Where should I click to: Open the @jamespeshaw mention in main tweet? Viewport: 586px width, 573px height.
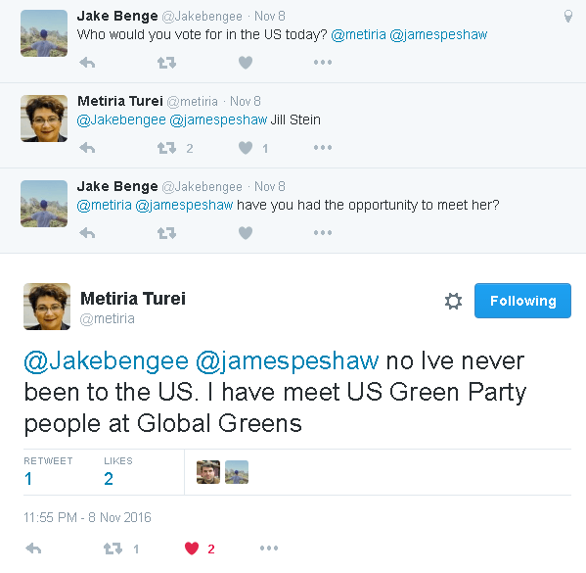287,361
